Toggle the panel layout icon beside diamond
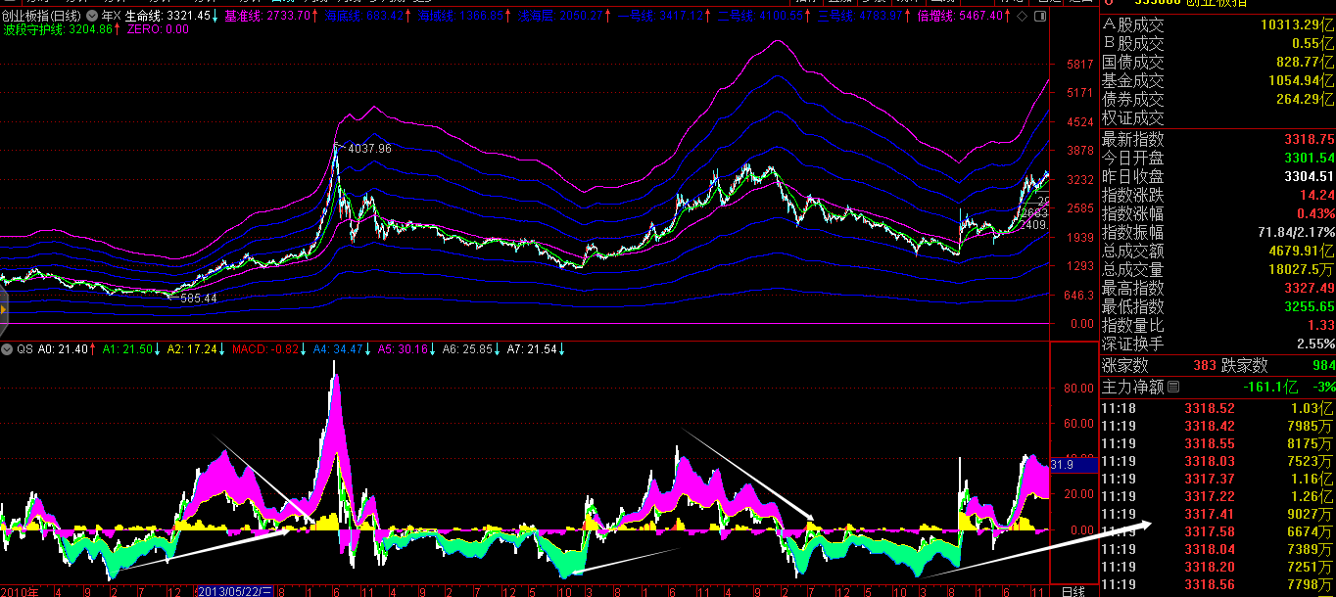1336x597 pixels. pyautogui.click(x=1038, y=16)
